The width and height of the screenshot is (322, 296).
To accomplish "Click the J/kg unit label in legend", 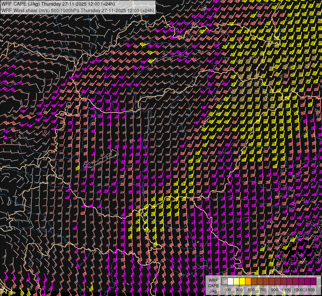I will [213, 291].
